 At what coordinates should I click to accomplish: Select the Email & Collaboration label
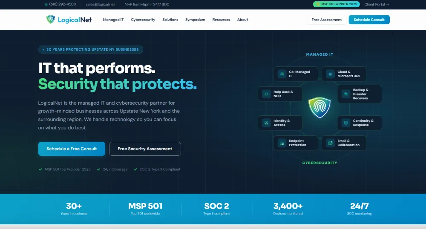pos(348,143)
